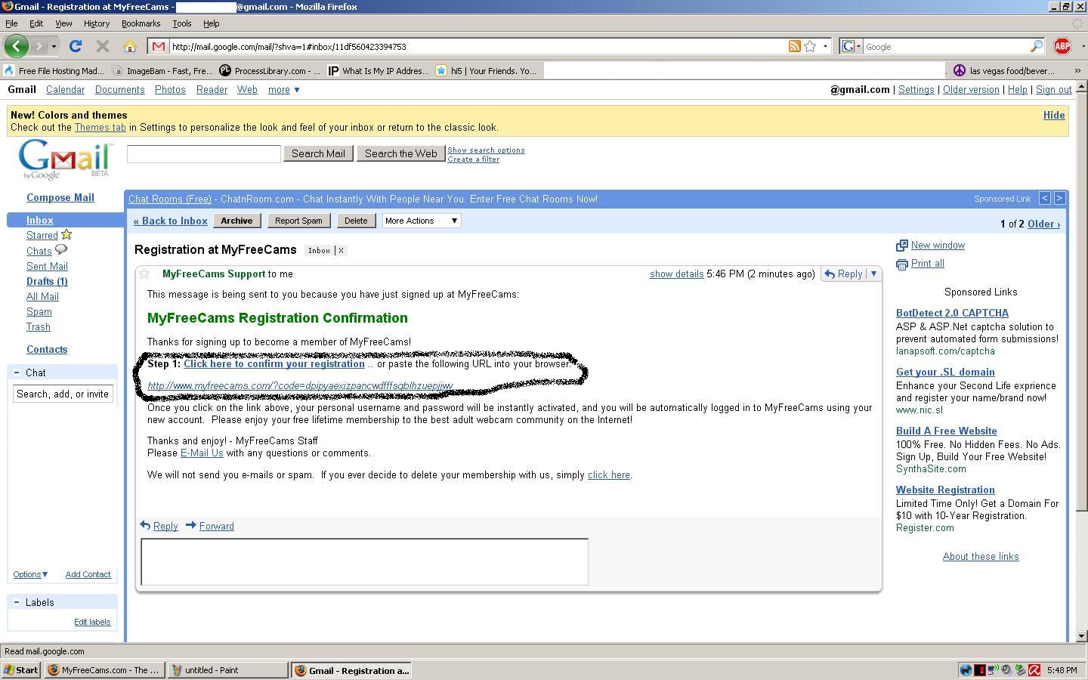Open the ImageBam bookmark
The width and height of the screenshot is (1088, 680).
(x=162, y=70)
